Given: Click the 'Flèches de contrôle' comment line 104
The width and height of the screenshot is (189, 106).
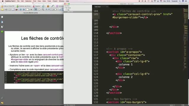Looking at the screenshot, I should [x=134, y=11].
